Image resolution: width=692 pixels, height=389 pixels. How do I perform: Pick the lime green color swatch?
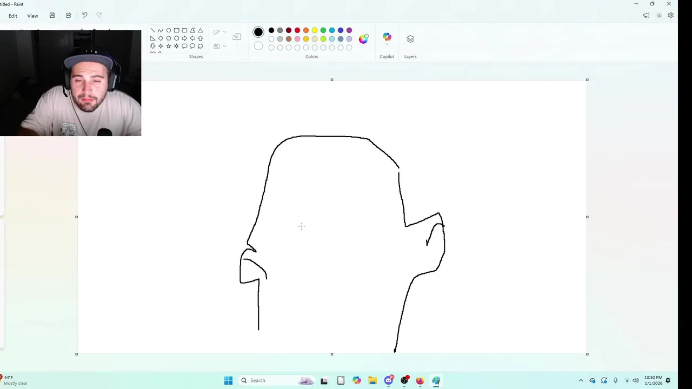pyautogui.click(x=323, y=39)
